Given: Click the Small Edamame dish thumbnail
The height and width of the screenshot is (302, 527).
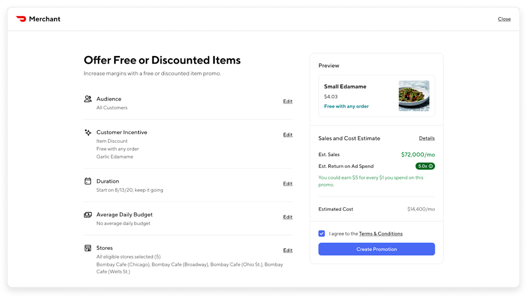Looking at the screenshot, I should tap(414, 96).
